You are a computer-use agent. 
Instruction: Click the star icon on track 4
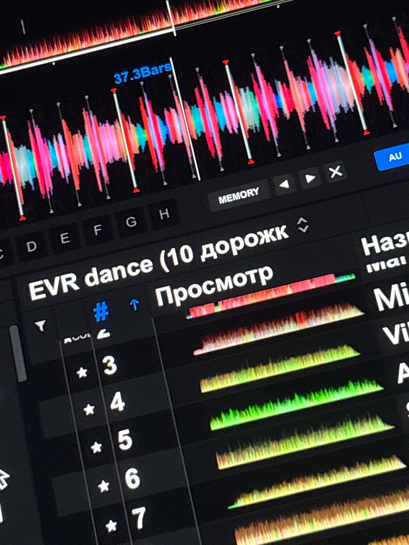point(89,409)
